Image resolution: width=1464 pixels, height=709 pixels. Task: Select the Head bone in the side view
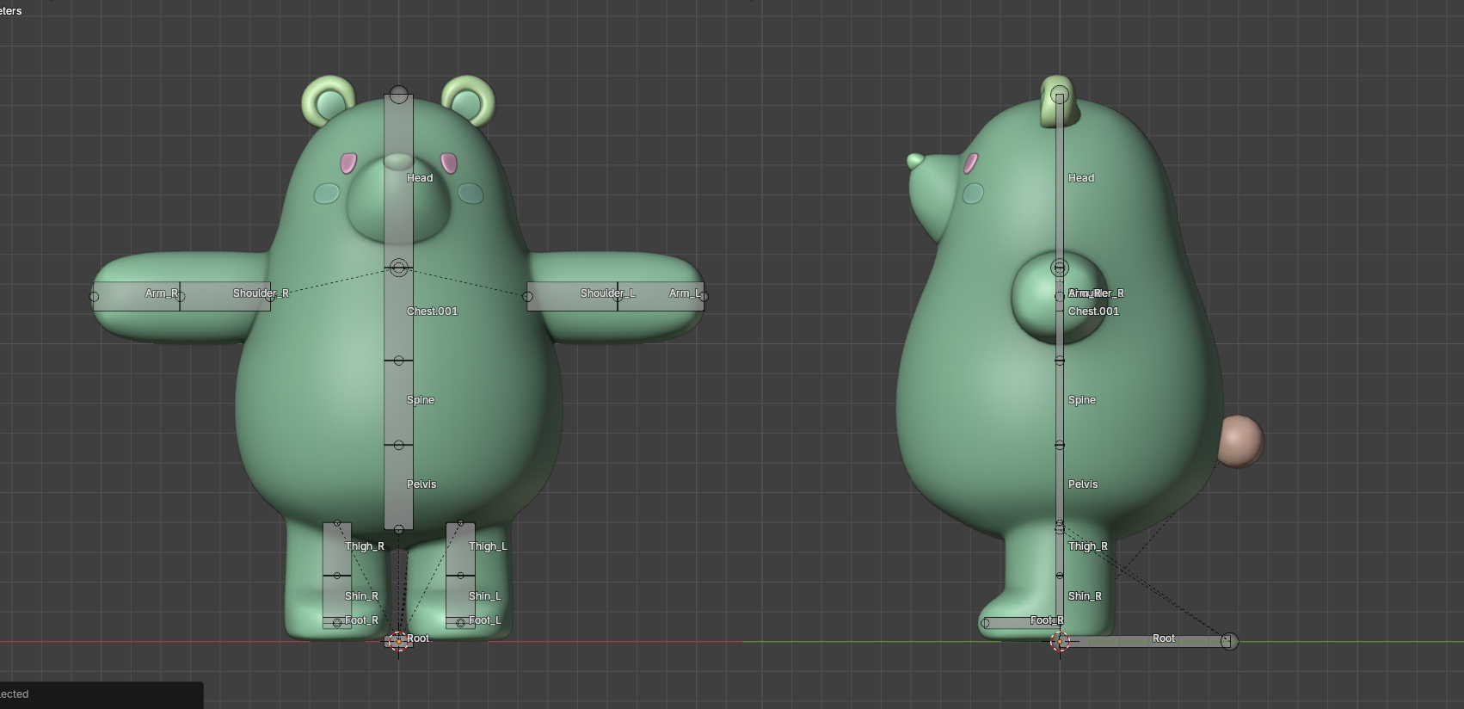(1060, 181)
